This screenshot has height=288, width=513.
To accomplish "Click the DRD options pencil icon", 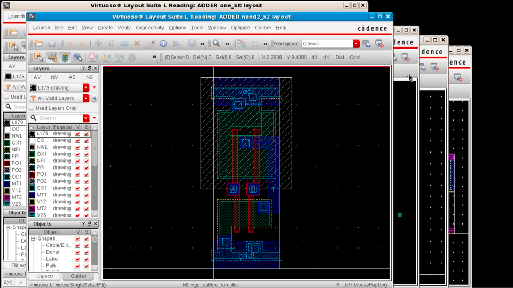I will [x=132, y=57].
